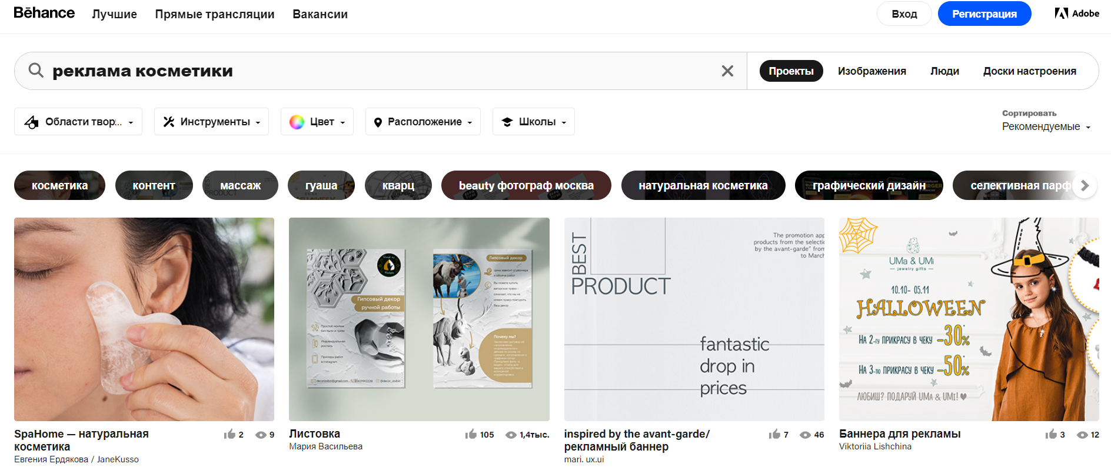The height and width of the screenshot is (467, 1111).
Task: Click the Behance logo
Action: pos(44,13)
